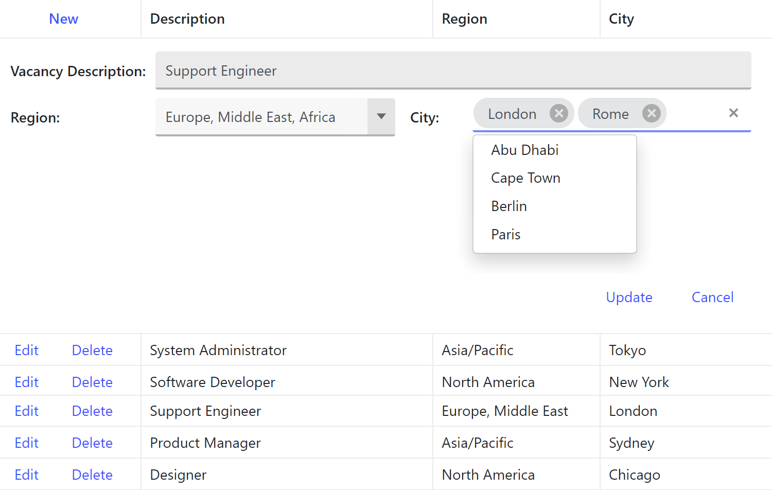
Task: Clear all selected cities with X
Action: [733, 113]
